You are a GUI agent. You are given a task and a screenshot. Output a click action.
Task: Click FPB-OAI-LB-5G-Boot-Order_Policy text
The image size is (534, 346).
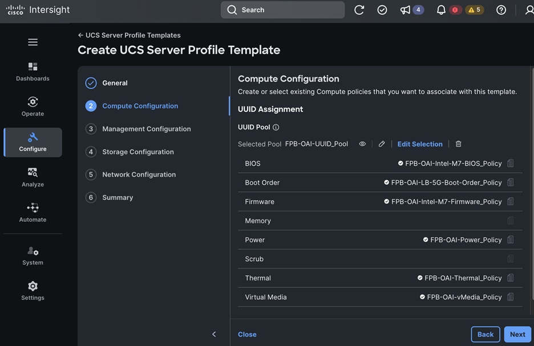(446, 183)
